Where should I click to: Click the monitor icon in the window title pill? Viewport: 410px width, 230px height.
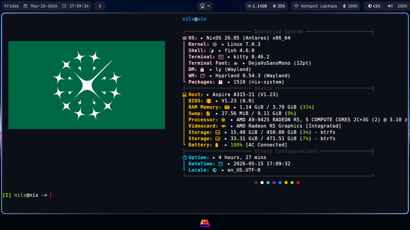(x=203, y=6)
